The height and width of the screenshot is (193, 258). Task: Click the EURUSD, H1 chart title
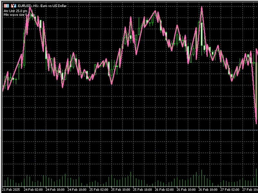(42, 6)
